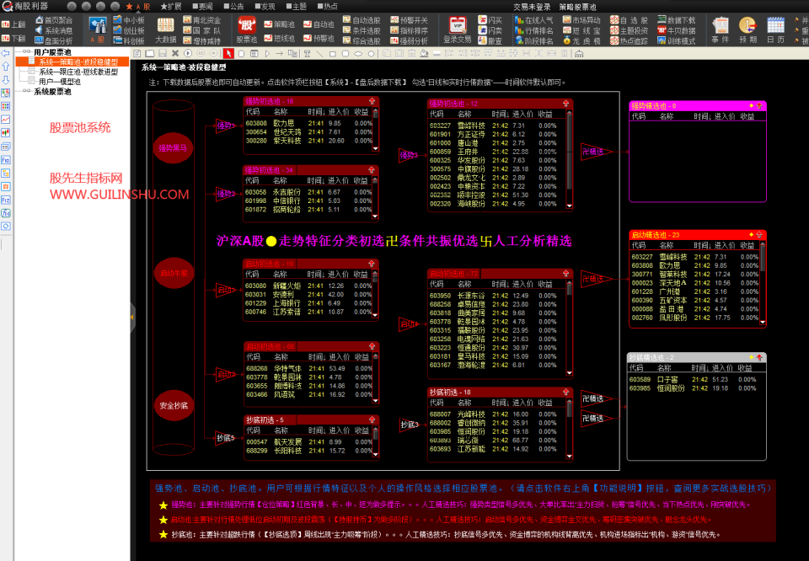Switch to the 公告 top tab
Viewport: 809px width, 561px height.
point(233,6)
